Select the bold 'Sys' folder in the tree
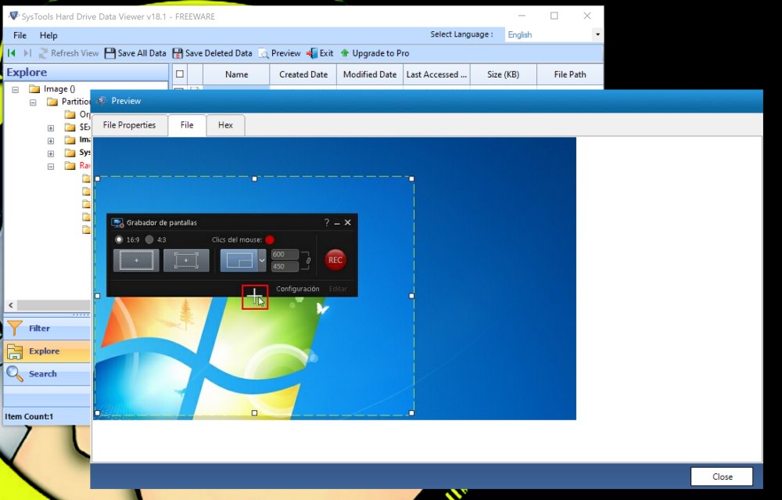Screen dimensions: 782x500 [77, 153]
